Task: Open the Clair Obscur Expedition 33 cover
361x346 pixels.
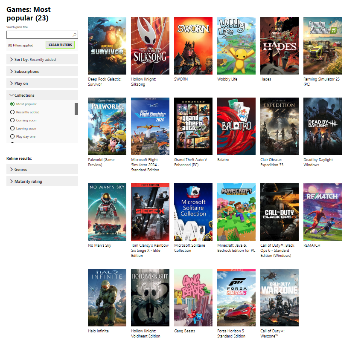Action: (279, 126)
